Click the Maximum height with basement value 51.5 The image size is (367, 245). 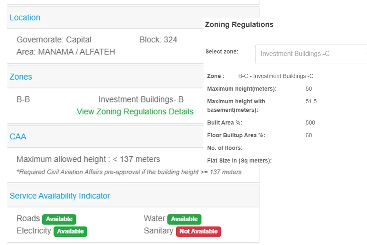tap(311, 101)
